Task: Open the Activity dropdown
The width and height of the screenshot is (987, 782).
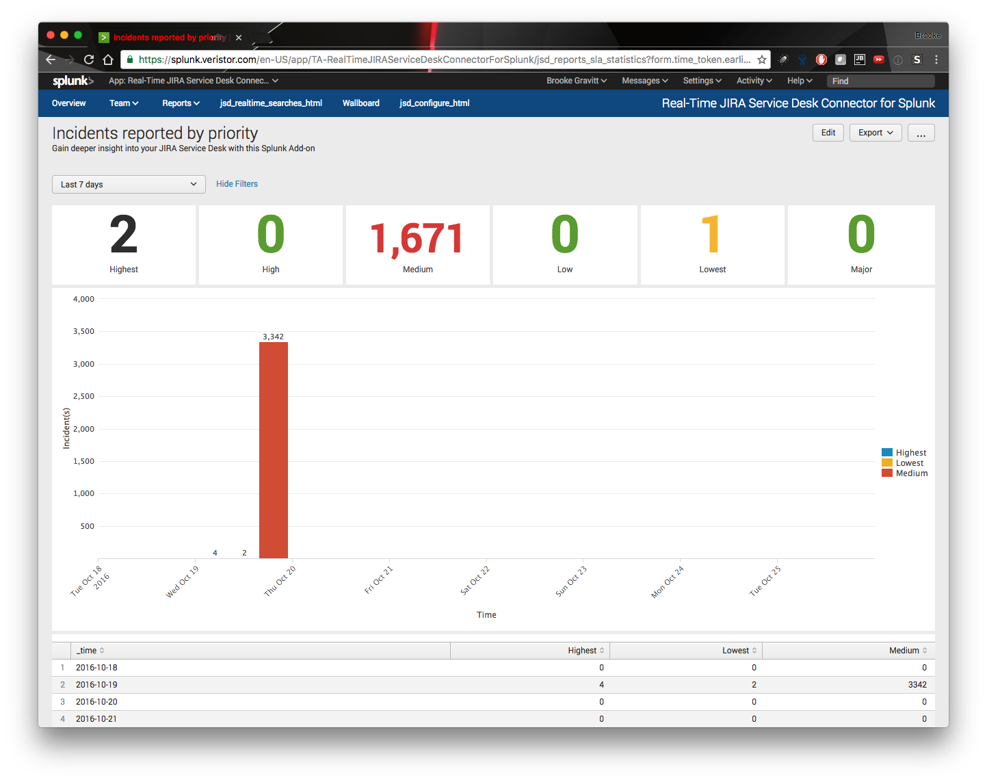Action: [x=754, y=81]
